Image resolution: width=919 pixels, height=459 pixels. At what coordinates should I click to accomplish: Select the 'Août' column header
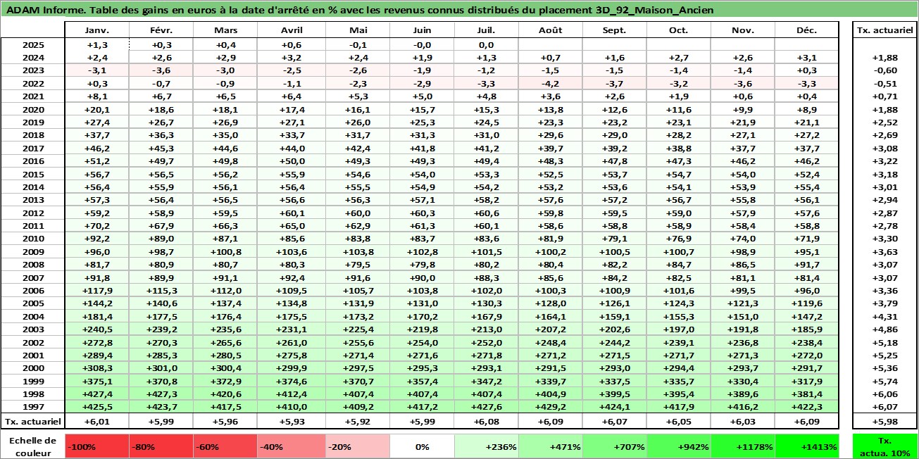(x=551, y=30)
